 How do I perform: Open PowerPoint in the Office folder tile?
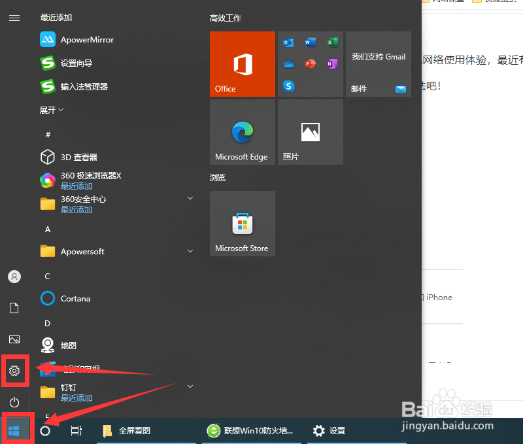point(310,63)
